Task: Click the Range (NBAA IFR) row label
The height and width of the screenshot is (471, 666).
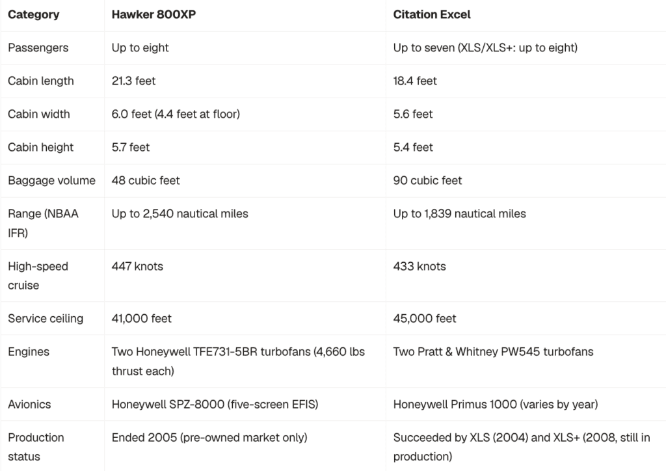Action: tap(44, 223)
